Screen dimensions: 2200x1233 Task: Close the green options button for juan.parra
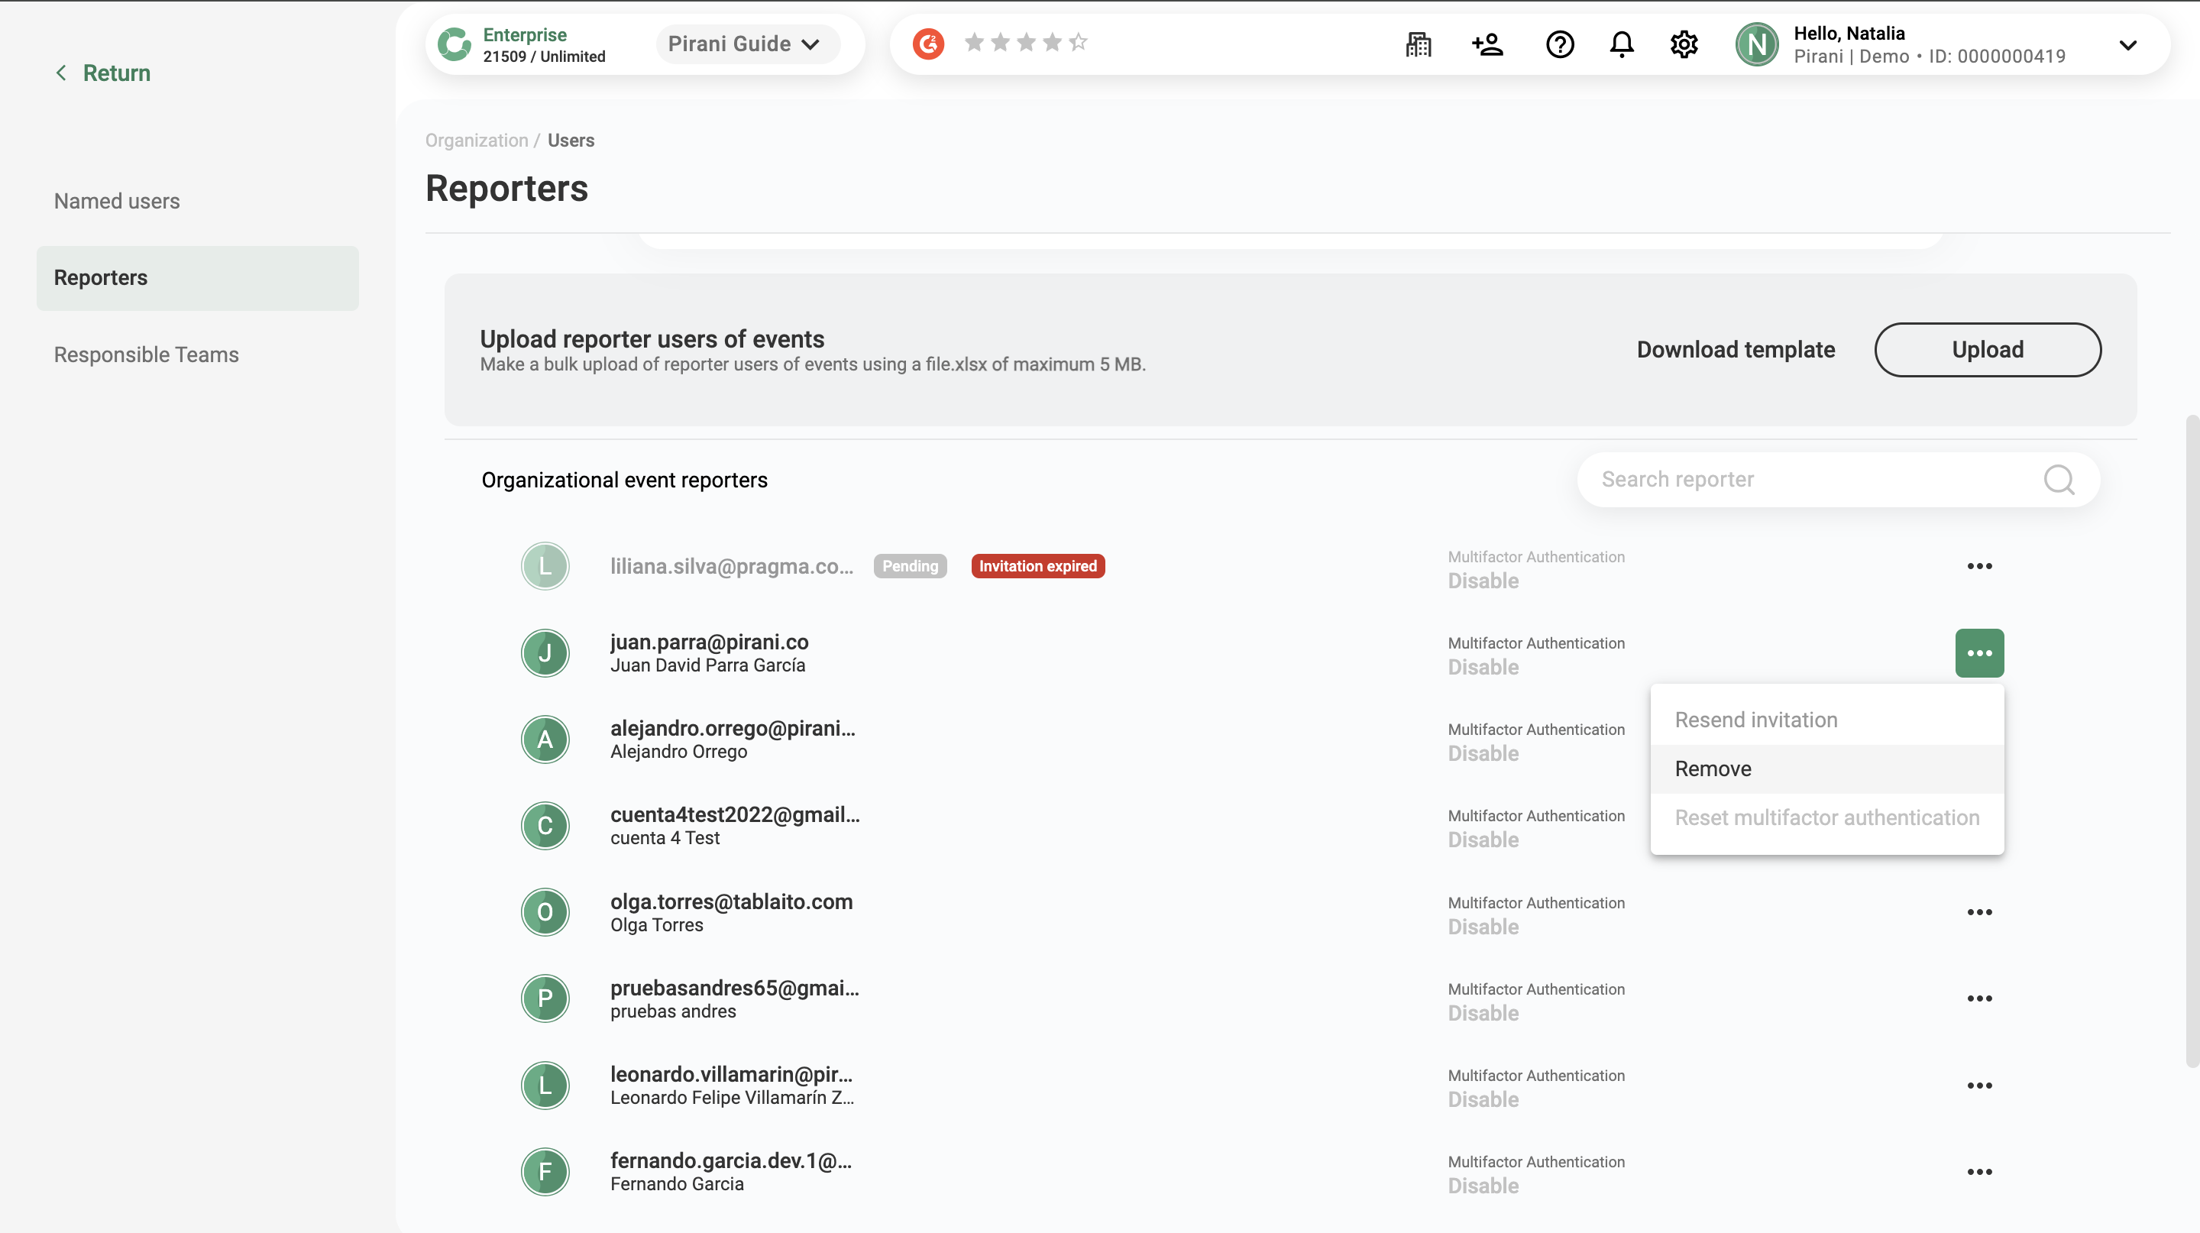click(x=1978, y=653)
